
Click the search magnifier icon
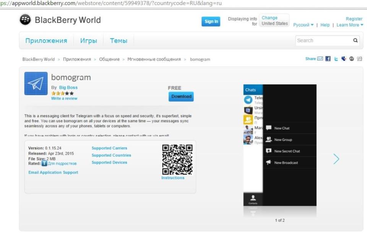click(x=355, y=40)
